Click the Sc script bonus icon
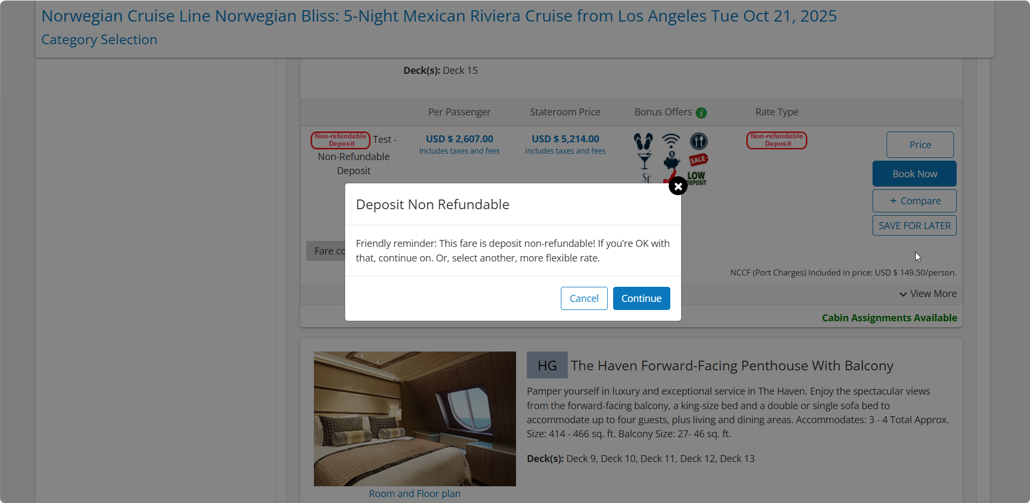The width and height of the screenshot is (1030, 503). point(647,178)
